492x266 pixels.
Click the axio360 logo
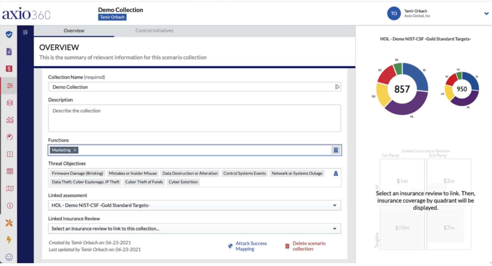[26, 14]
